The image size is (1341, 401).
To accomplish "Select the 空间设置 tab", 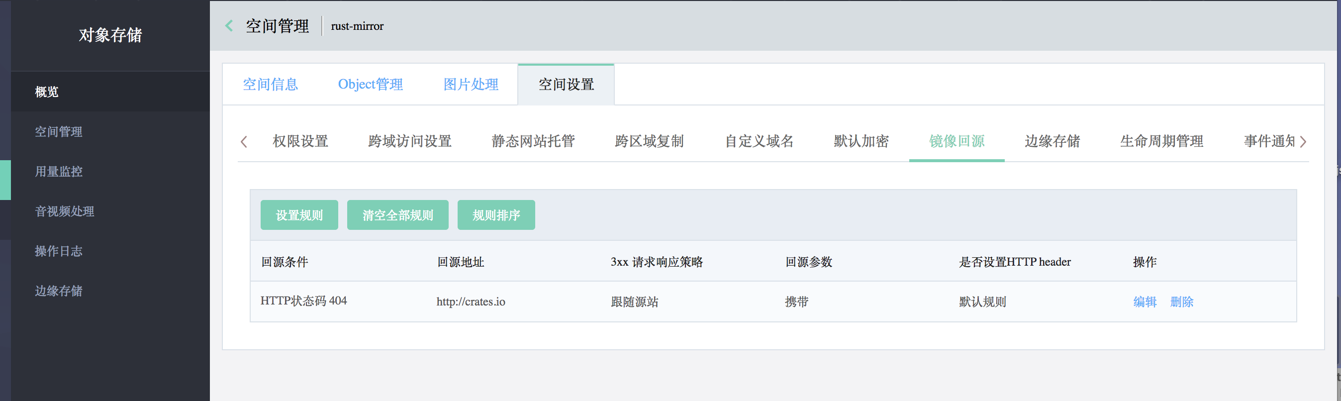I will [566, 85].
